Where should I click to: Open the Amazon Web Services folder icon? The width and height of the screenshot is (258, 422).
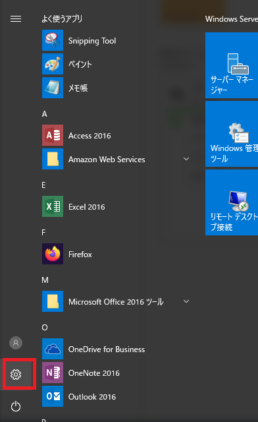tap(53, 159)
